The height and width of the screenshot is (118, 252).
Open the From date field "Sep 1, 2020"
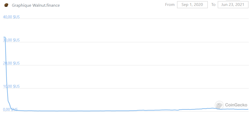point(192,5)
